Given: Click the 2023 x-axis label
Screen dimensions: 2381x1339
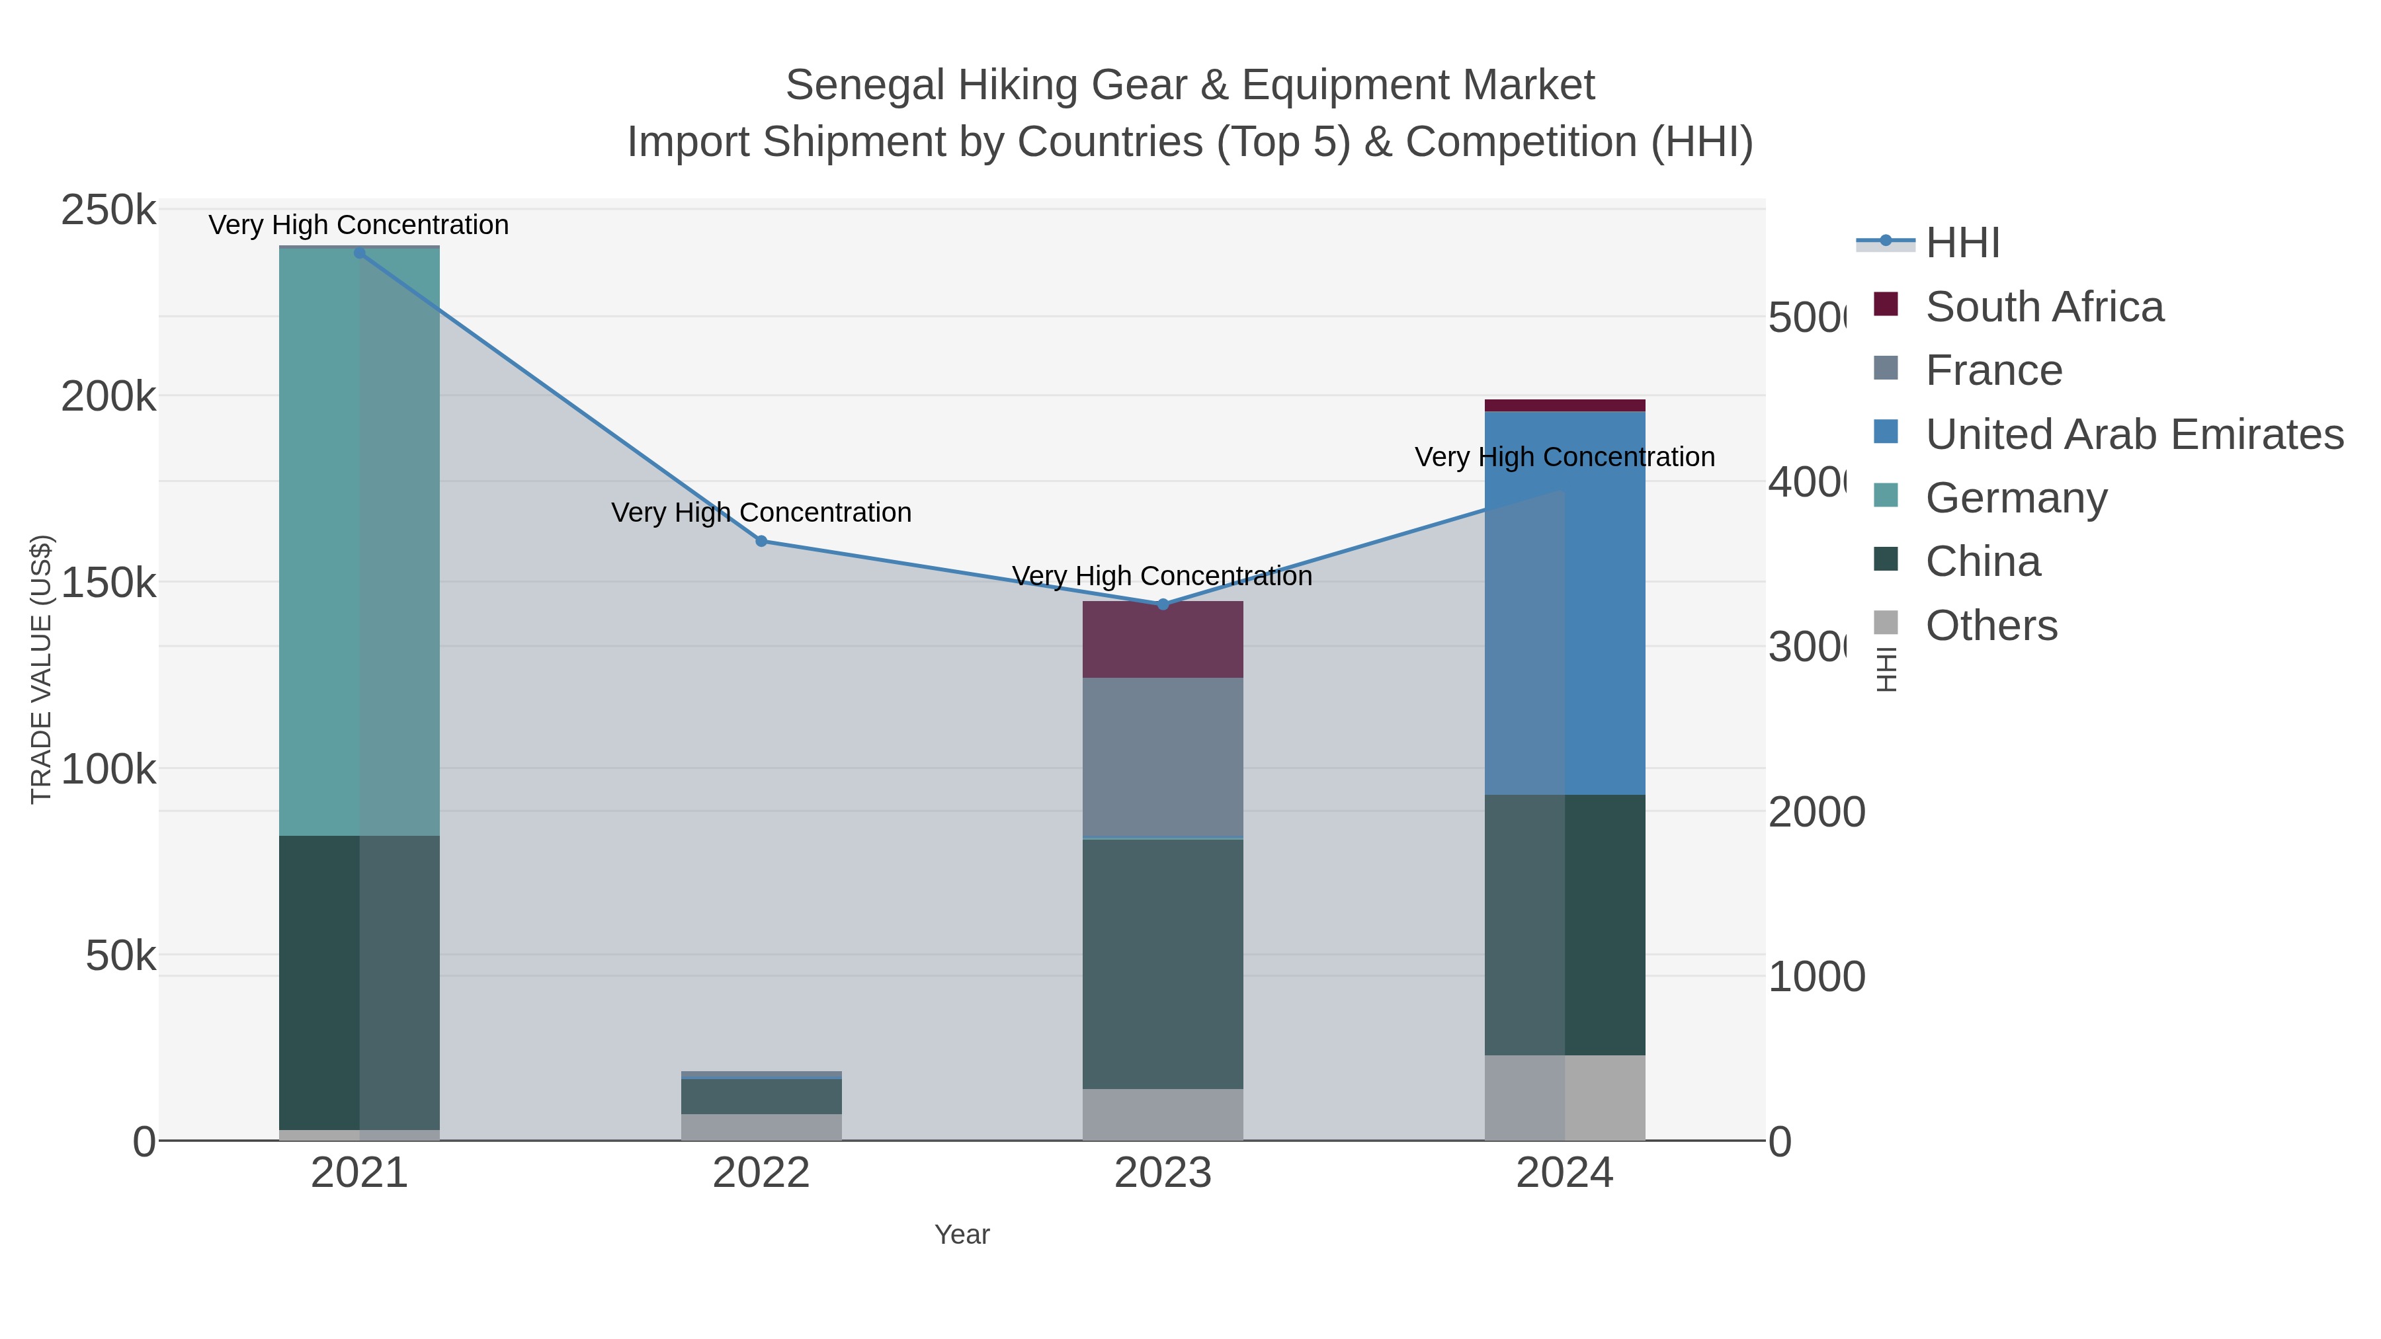Looking at the screenshot, I should 1163,1174.
